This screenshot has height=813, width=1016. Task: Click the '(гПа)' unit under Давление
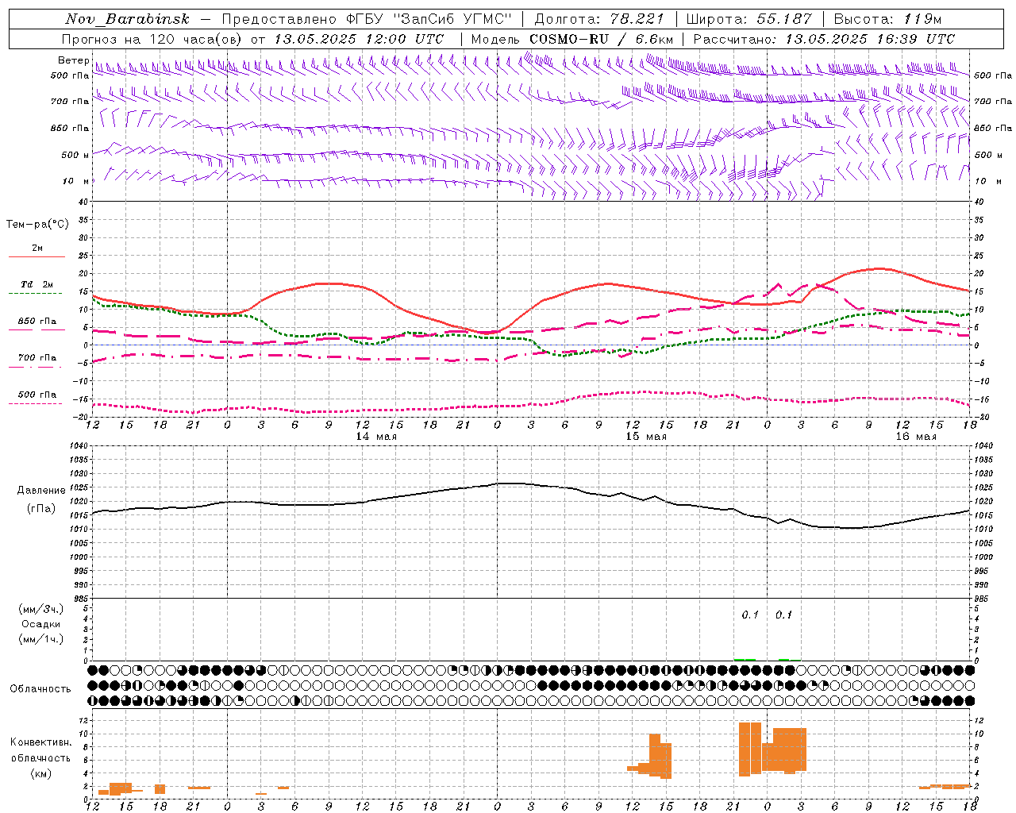(x=41, y=509)
